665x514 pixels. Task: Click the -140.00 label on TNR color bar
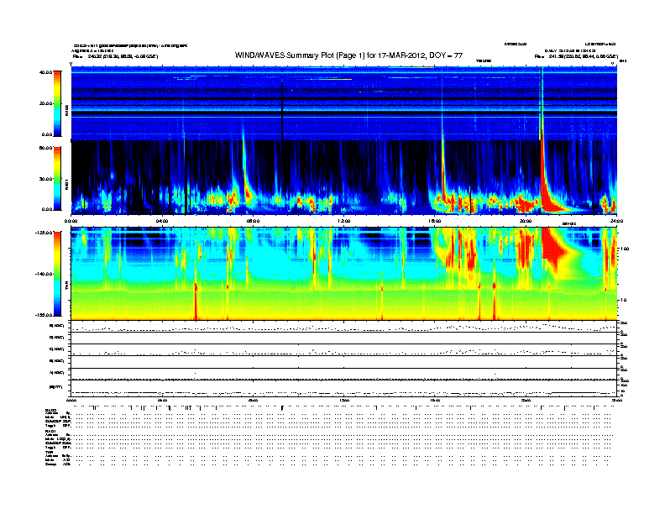pos(45,274)
